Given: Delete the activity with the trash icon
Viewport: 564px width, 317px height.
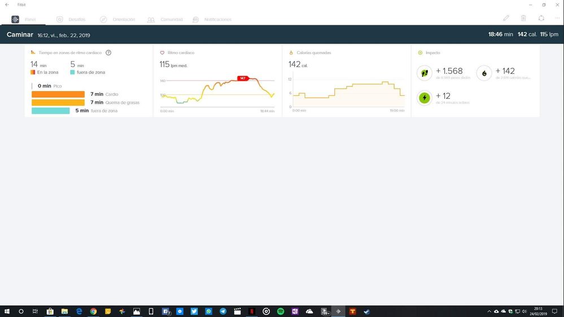Looking at the screenshot, I should 523,18.
